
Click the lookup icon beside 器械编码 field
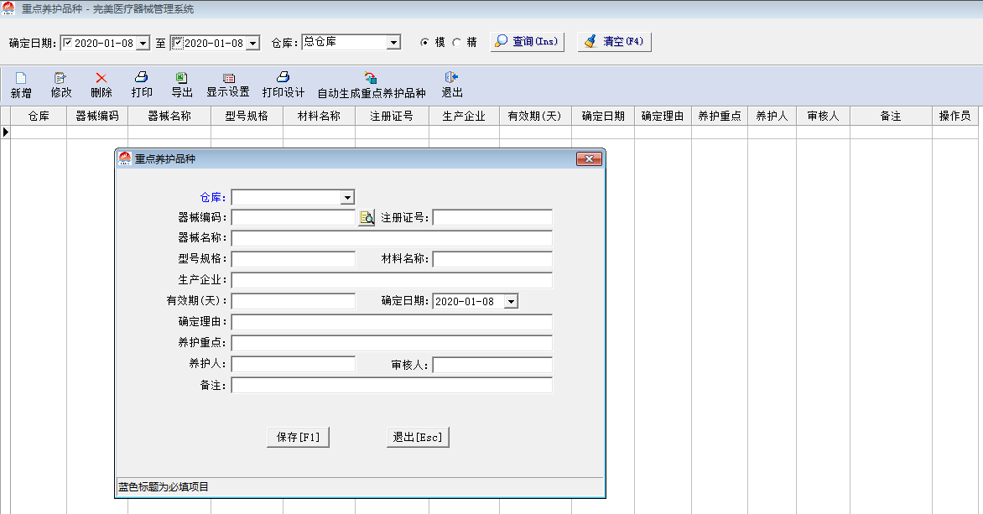coord(367,218)
